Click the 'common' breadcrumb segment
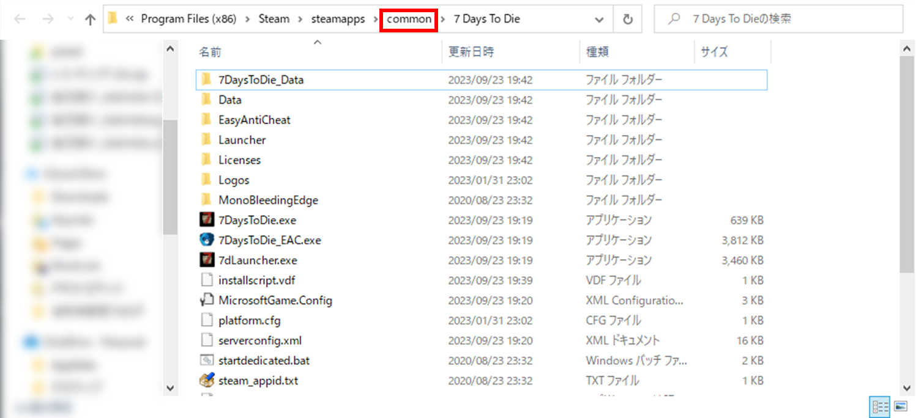Image resolution: width=916 pixels, height=418 pixels. [409, 19]
